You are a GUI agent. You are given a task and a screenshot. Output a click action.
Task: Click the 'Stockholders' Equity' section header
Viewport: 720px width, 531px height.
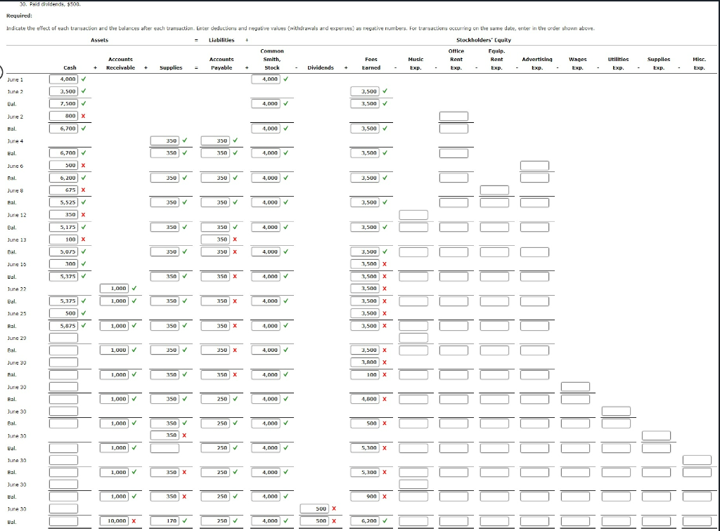pyautogui.click(x=484, y=40)
